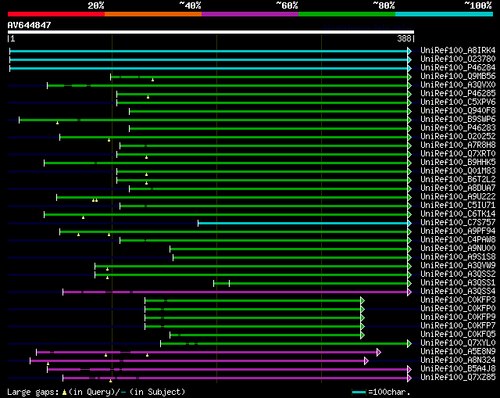500x398 pixels.
Task: Click the cyan ~100% identity legend segment
Action: [444, 14]
